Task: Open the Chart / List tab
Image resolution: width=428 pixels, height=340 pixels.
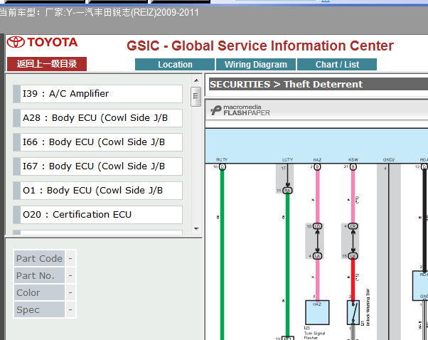Action: pos(337,65)
